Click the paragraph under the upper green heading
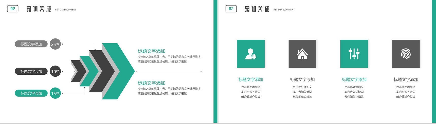Image resolution: width=436 pixels, height=124 pixels. [170, 59]
